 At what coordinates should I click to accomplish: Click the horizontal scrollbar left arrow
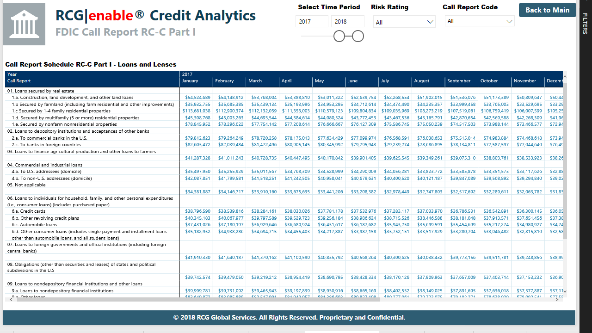pos(7,299)
